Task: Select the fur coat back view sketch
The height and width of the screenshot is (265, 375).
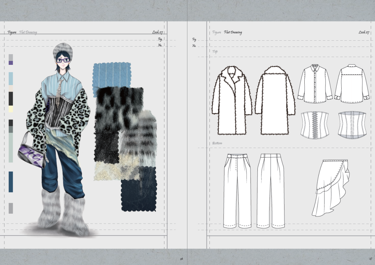Action: pyautogui.click(x=275, y=101)
